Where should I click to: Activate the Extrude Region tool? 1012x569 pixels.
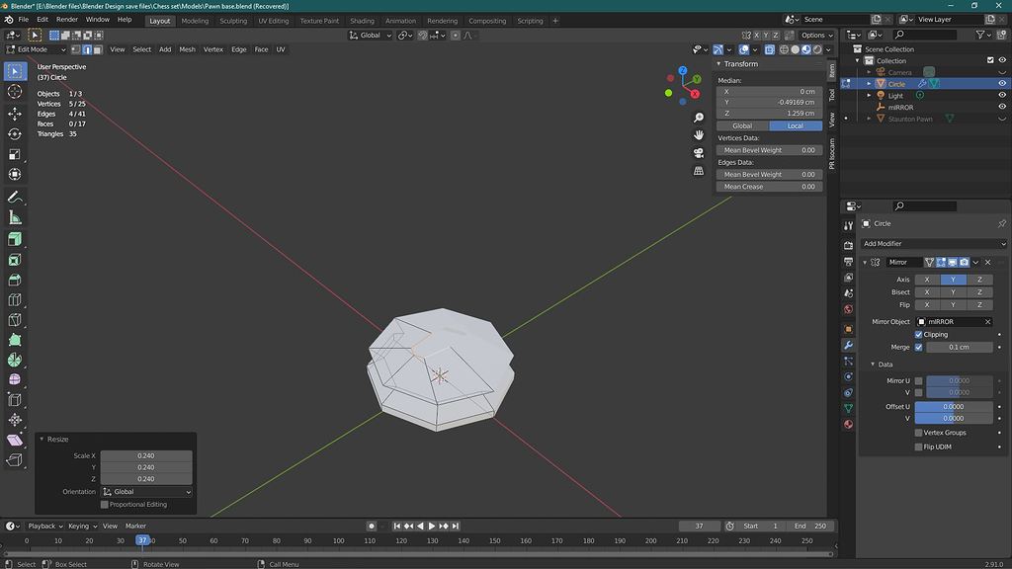[15, 239]
